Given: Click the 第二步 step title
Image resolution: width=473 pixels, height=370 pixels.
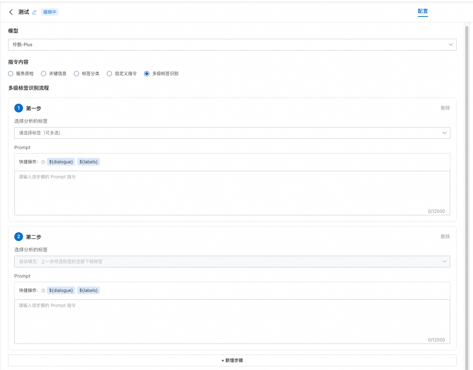Looking at the screenshot, I should coord(34,237).
